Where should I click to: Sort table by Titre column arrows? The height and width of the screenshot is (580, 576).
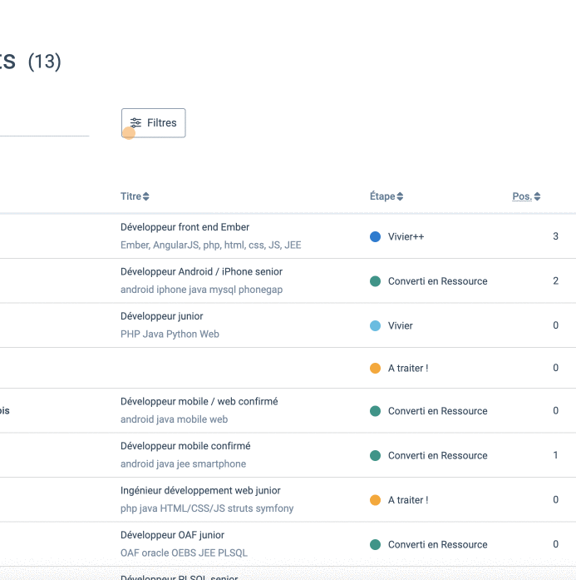(x=146, y=197)
